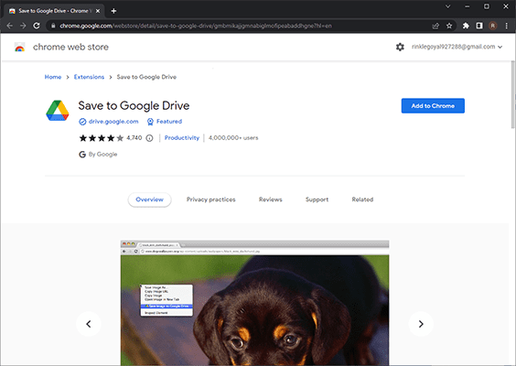This screenshot has height=366, width=516.
Task: Visit the drive.google.com publisher link
Action: point(113,122)
